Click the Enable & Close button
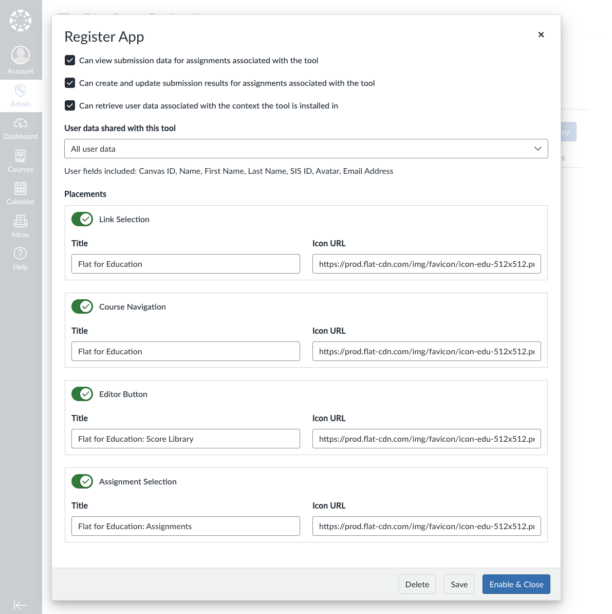Image resolution: width=612 pixels, height=614 pixels. click(516, 584)
